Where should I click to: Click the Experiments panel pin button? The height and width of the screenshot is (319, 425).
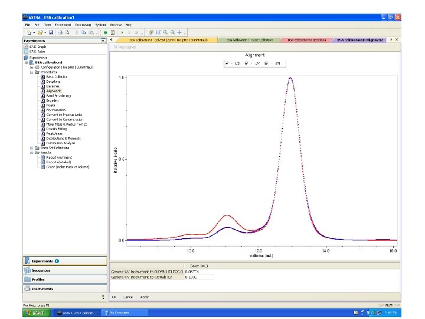coord(103,41)
